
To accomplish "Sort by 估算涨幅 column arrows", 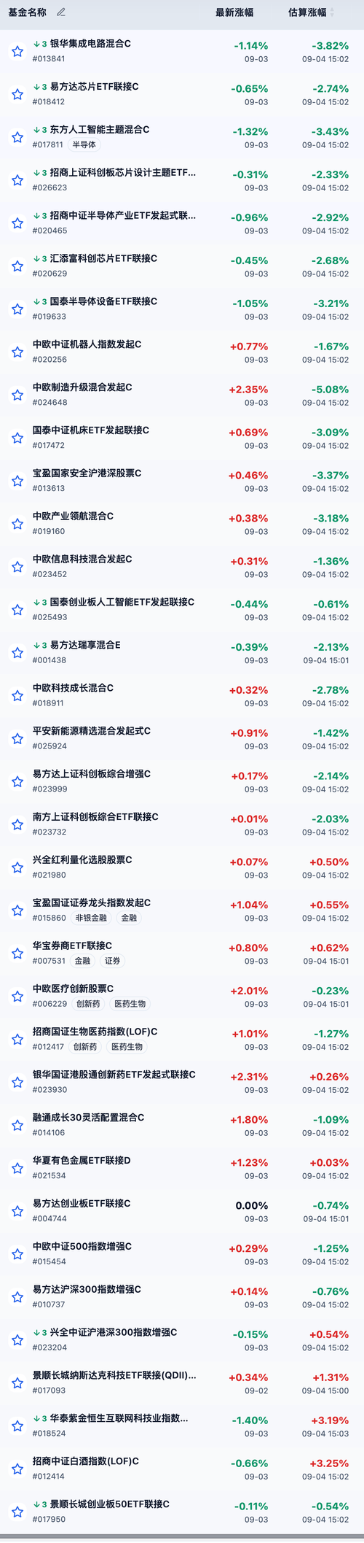I will click(x=333, y=12).
